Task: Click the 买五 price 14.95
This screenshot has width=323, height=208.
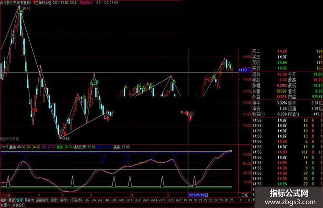Action: [x=282, y=68]
